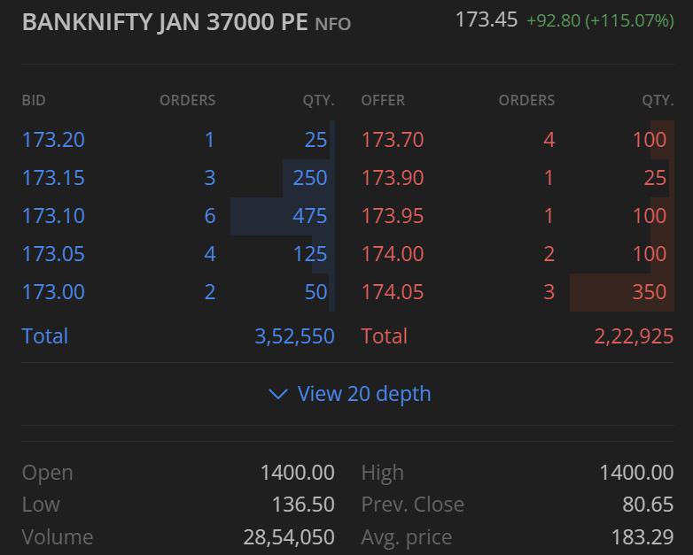Click total bid quantity 3,52,550
Viewport: 693px width, 555px height.
click(x=294, y=336)
